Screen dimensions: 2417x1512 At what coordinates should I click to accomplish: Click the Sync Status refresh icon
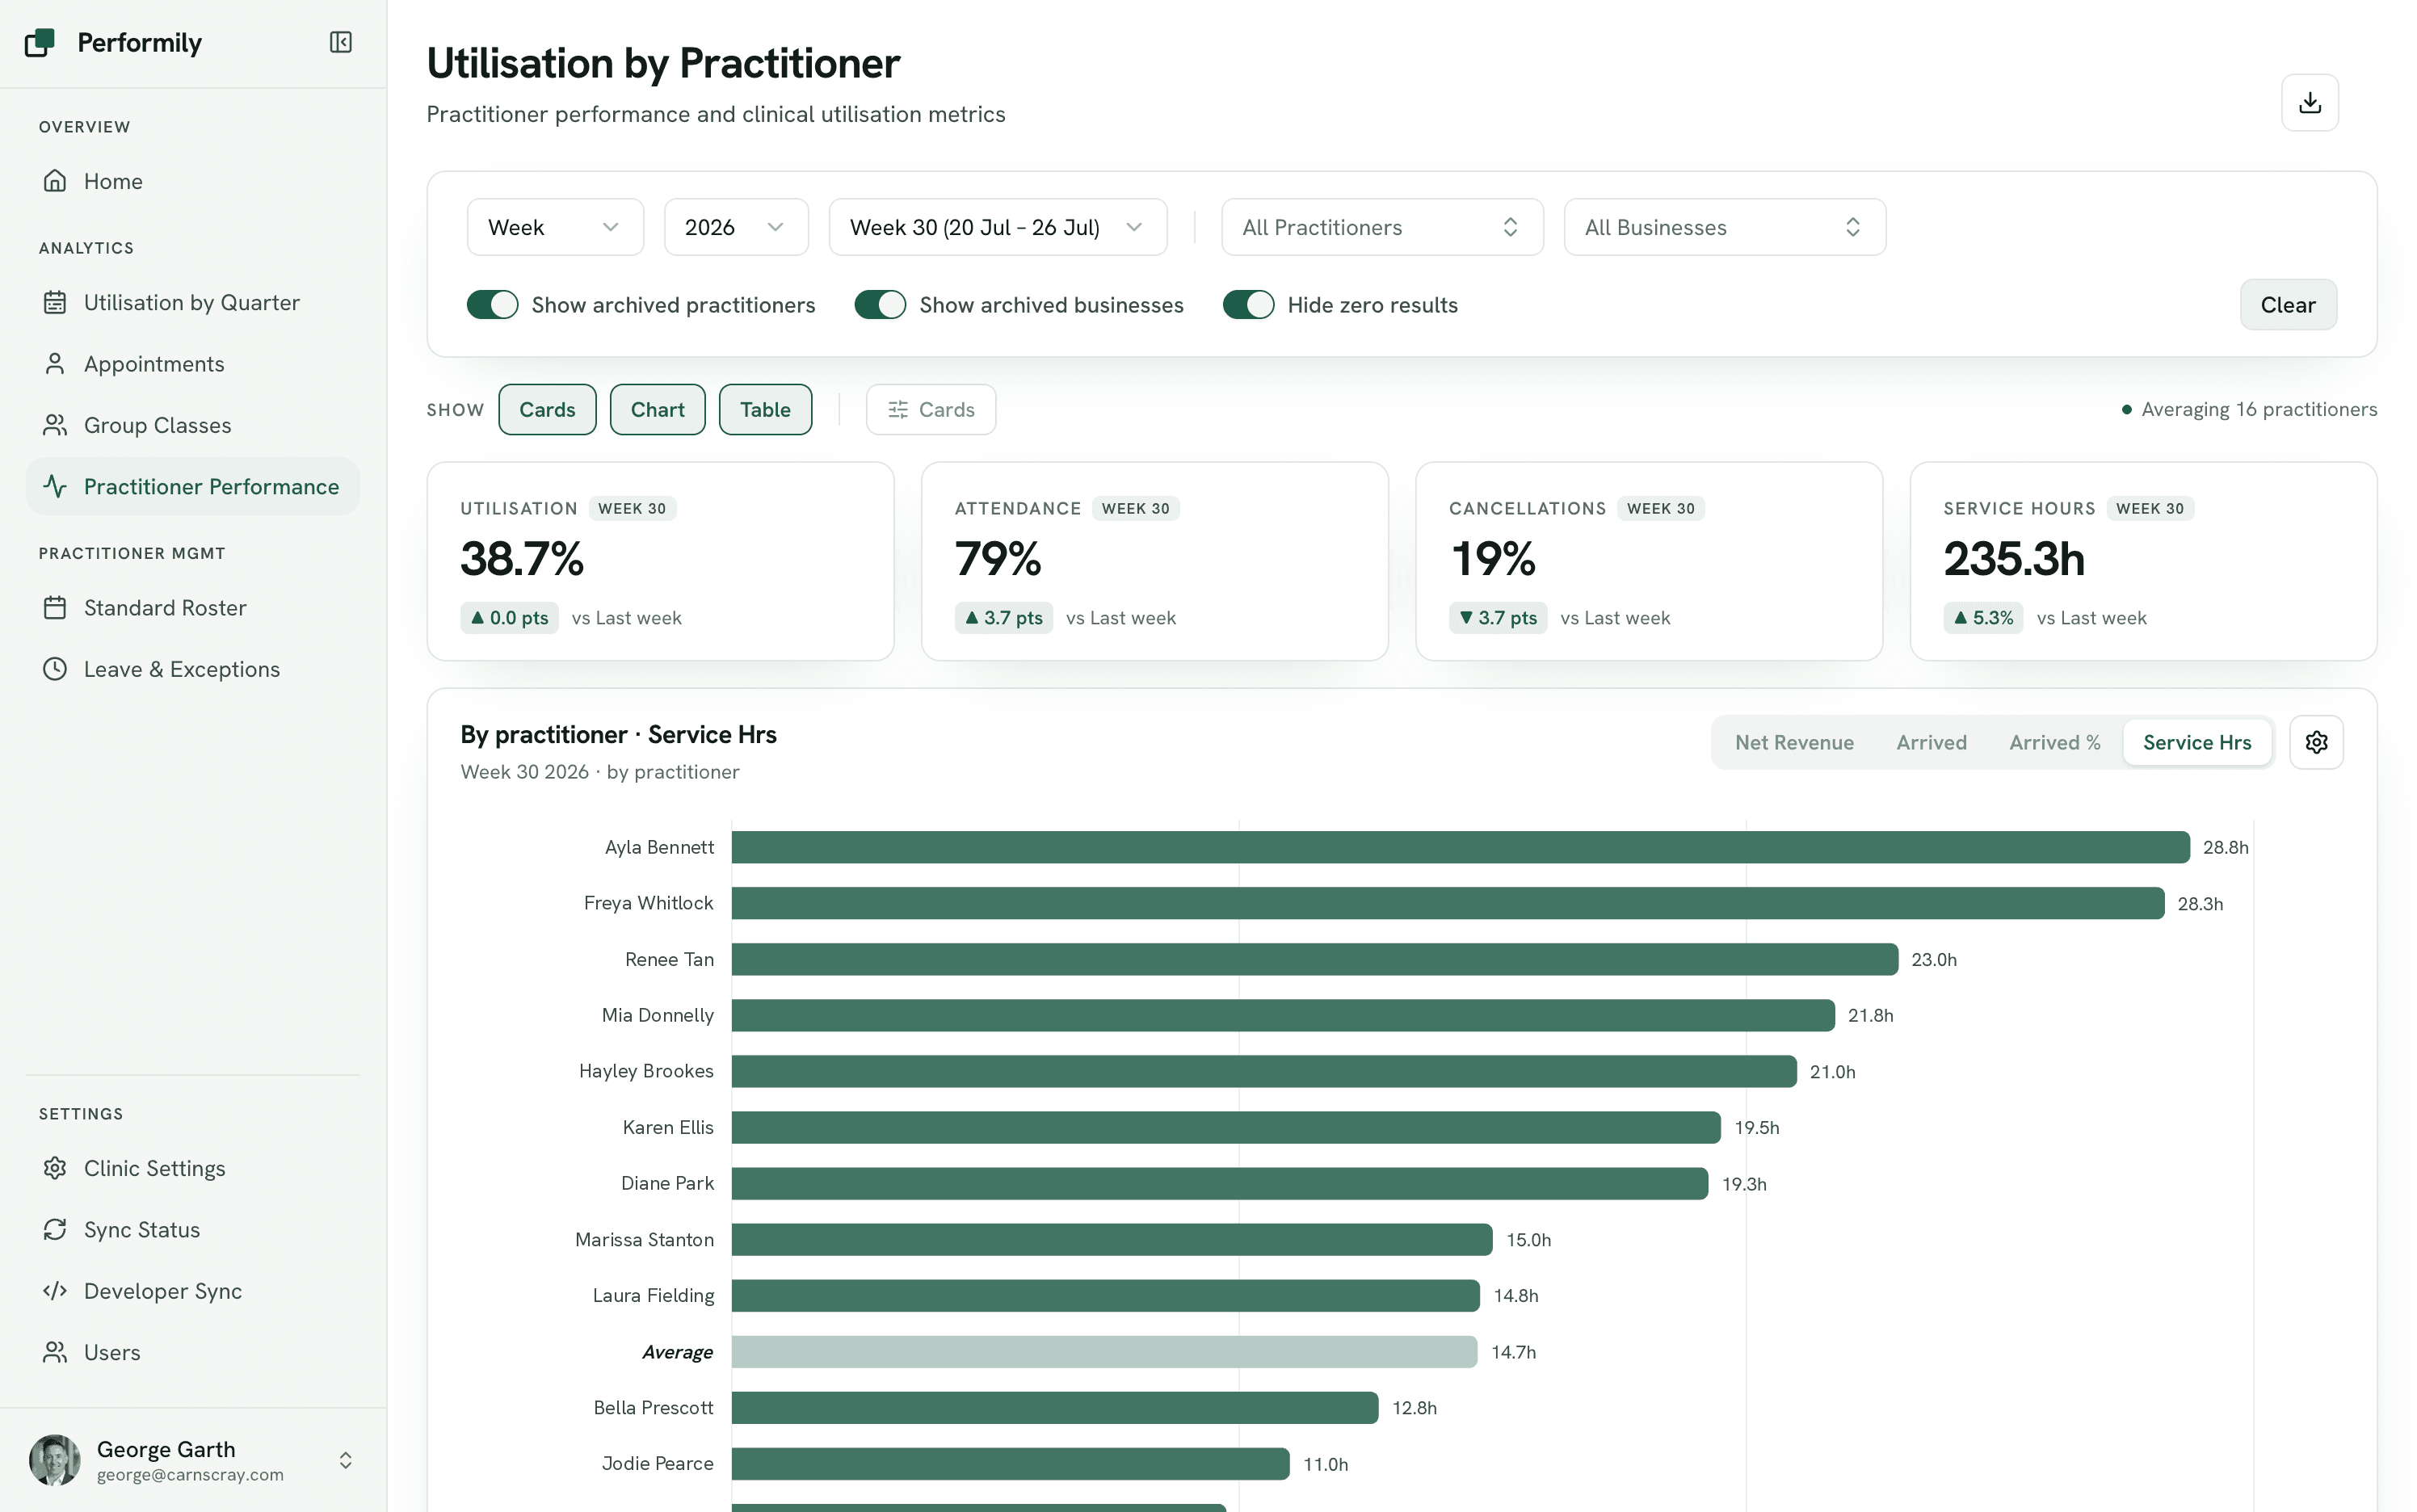click(55, 1229)
